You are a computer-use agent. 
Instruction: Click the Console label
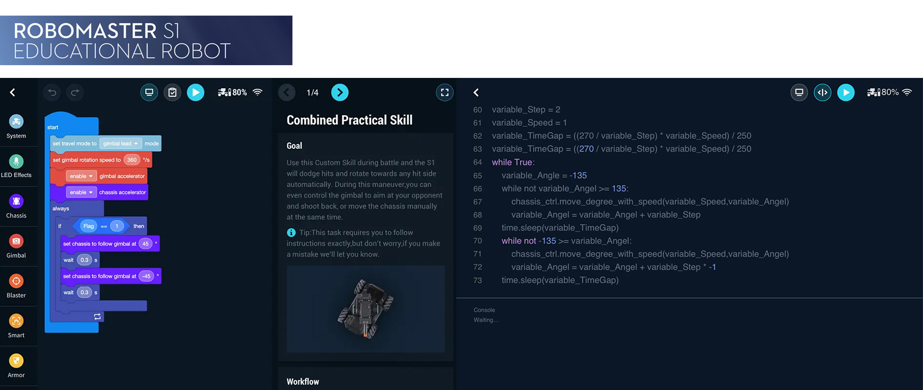[x=485, y=310]
